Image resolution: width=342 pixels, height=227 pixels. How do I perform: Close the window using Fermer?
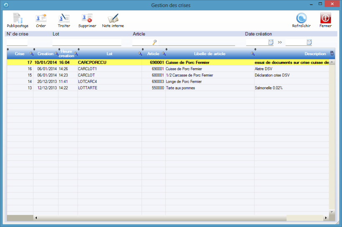click(x=325, y=20)
